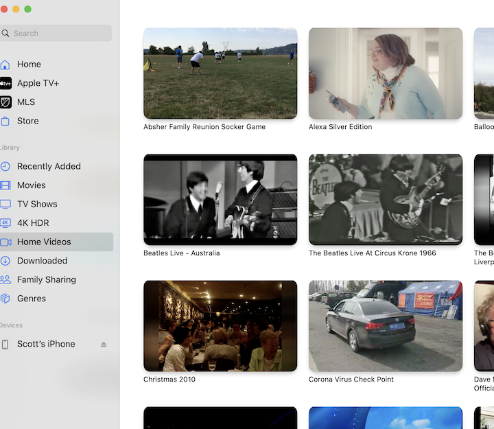
Task: Click the Genres stack icon
Action: tap(5, 298)
